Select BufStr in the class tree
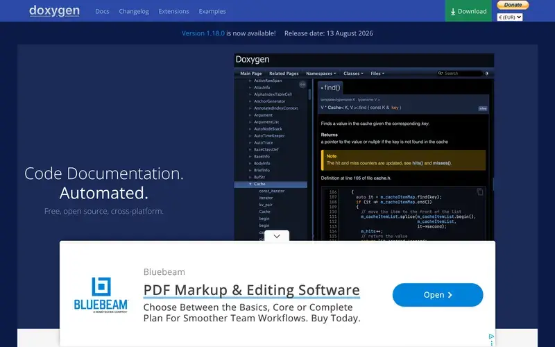This screenshot has width=555, height=347. pos(259,177)
